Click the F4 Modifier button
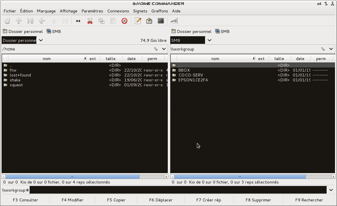The image size is (337, 206). click(72, 200)
